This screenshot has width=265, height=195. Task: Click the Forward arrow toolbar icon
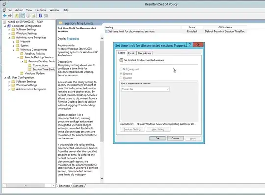coord(10,16)
